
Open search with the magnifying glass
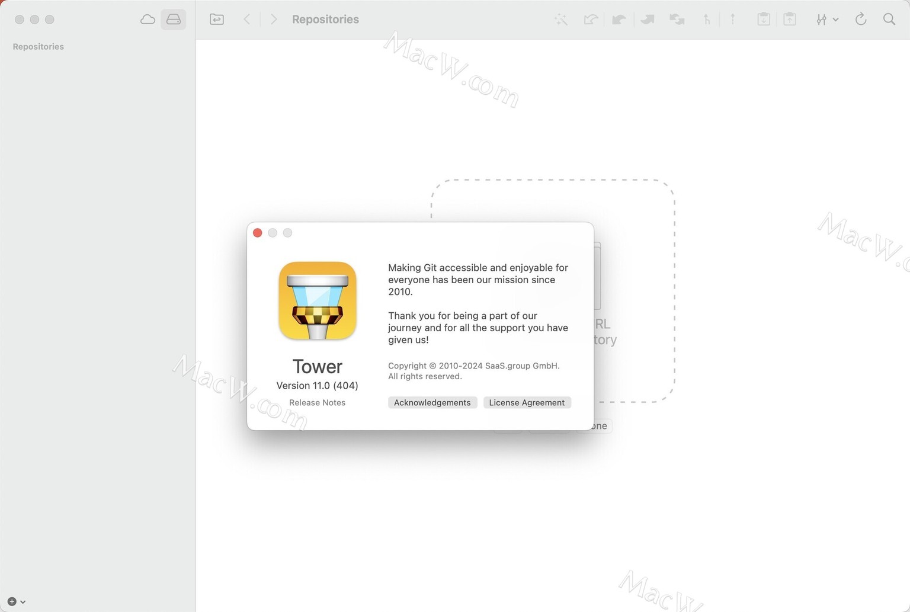tap(889, 20)
